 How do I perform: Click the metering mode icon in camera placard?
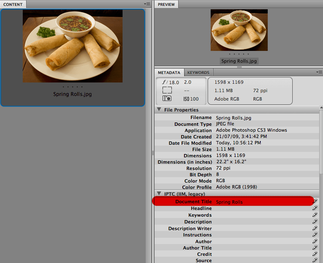click(167, 90)
